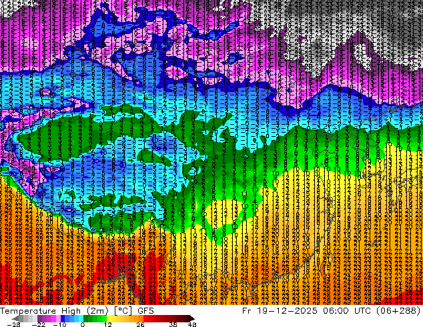Image resolution: width=423 pixels, height=327 pixels.
Task: Click the blue section of the color scale
Action: click(72, 318)
